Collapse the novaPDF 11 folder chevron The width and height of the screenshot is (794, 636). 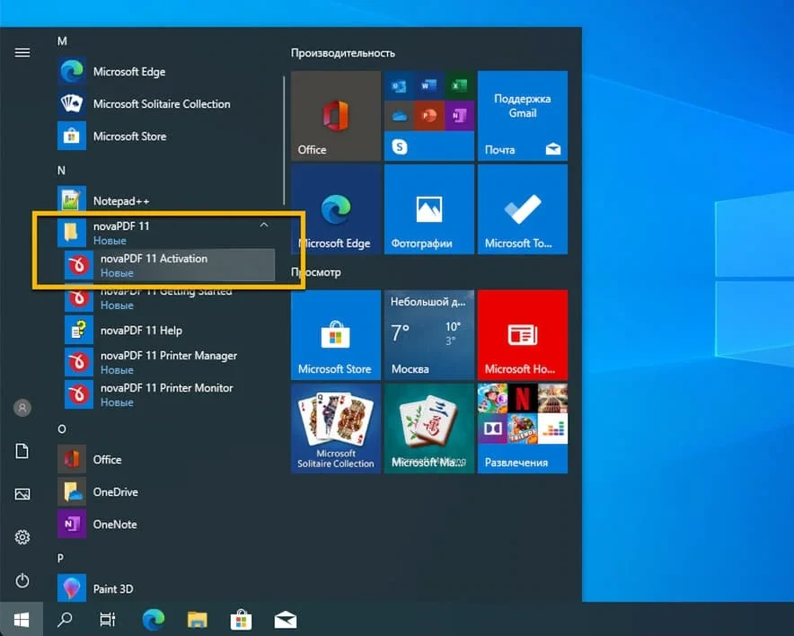click(264, 225)
